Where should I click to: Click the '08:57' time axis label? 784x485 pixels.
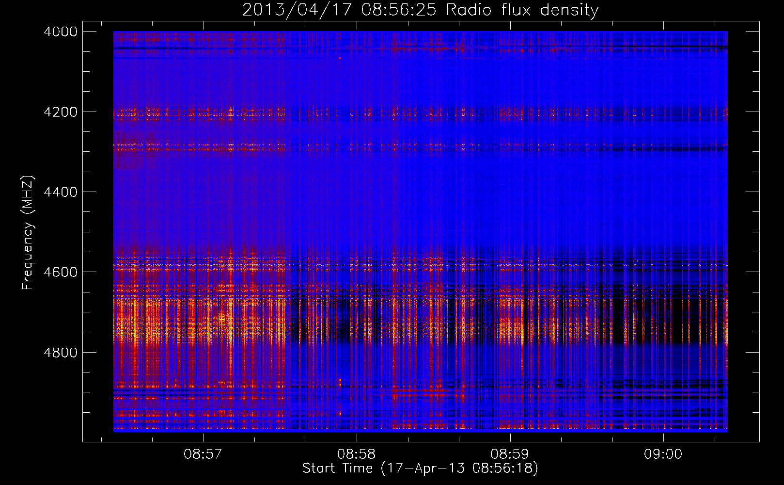coord(203,454)
